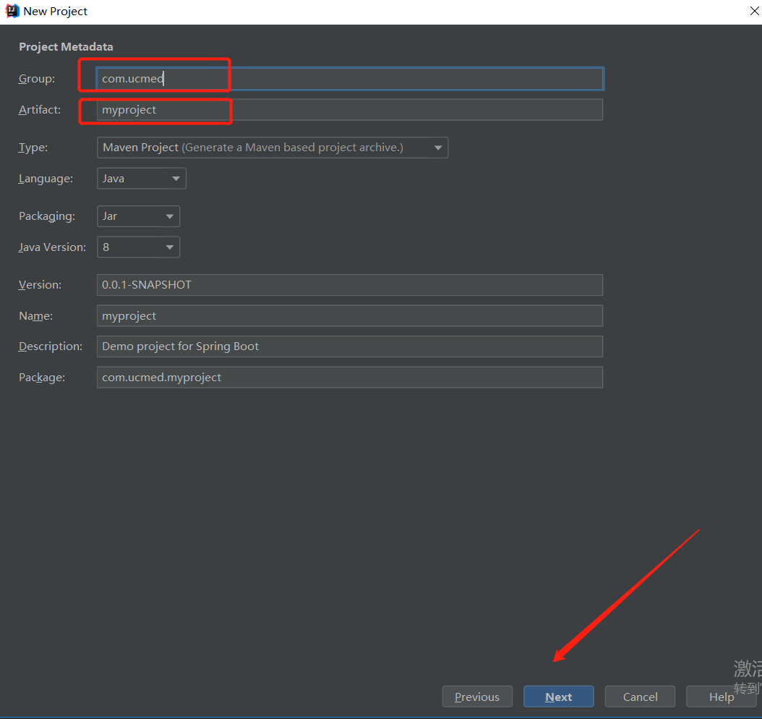Image resolution: width=762 pixels, height=719 pixels.
Task: Open Help for this dialog
Action: click(722, 697)
